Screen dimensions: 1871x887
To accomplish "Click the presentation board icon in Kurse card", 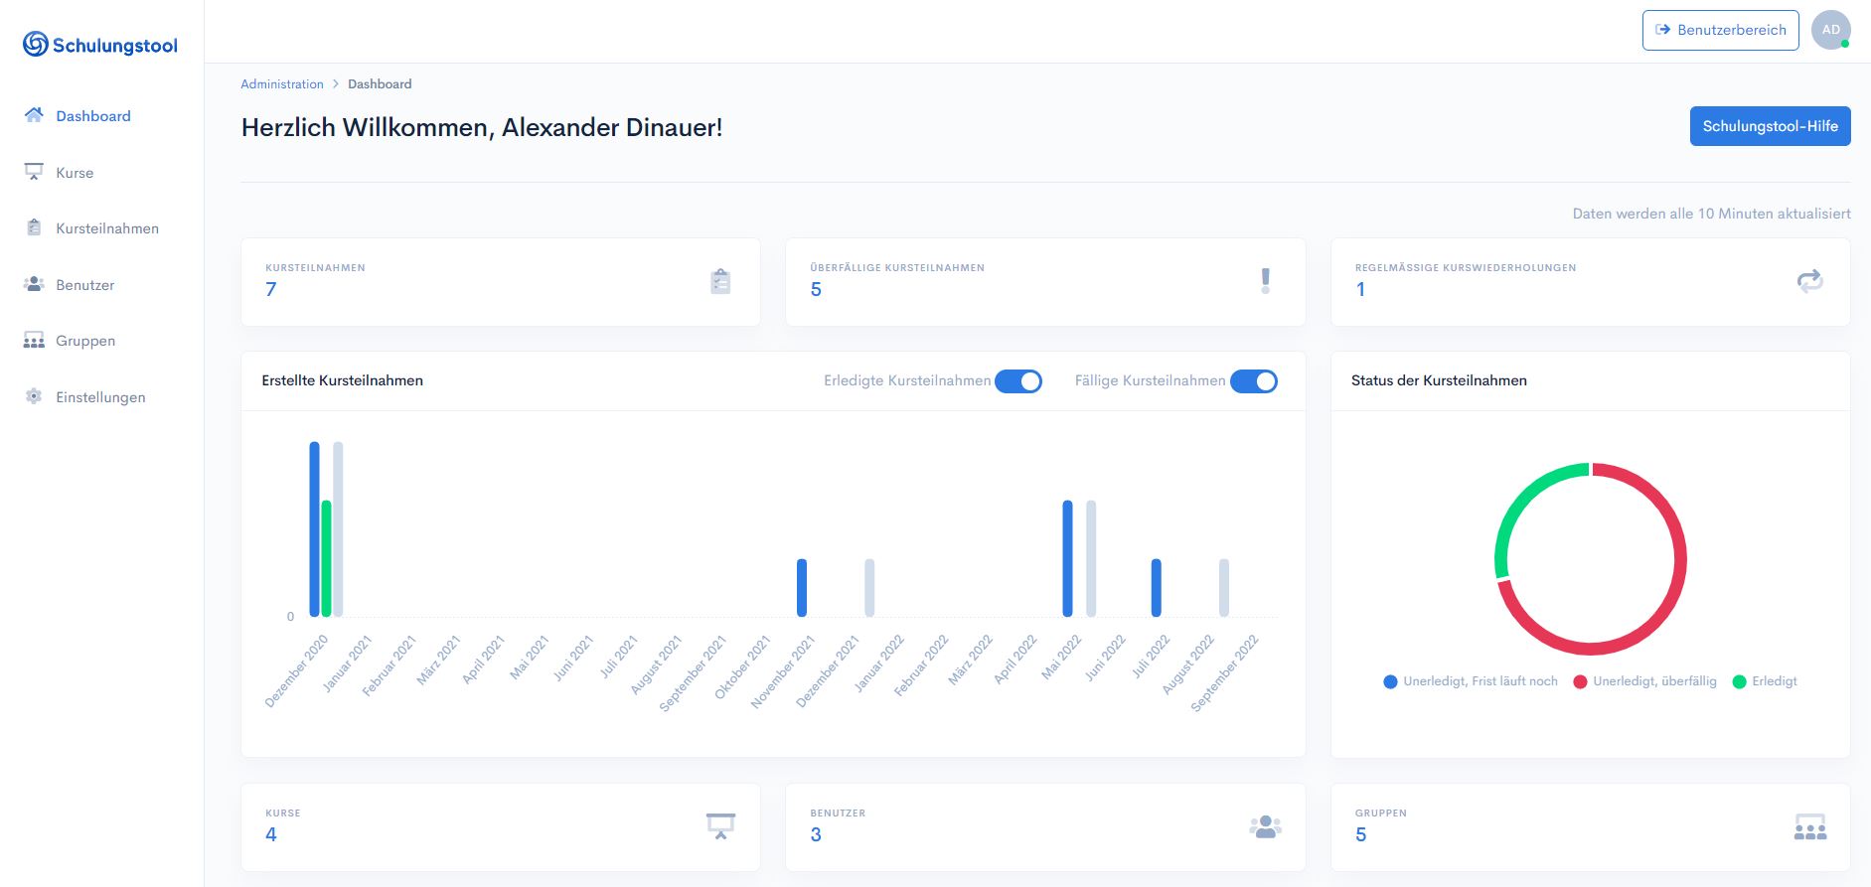I will point(720,826).
